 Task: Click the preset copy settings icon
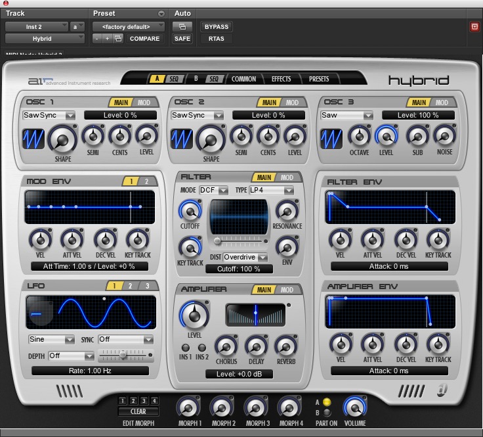[x=118, y=39]
